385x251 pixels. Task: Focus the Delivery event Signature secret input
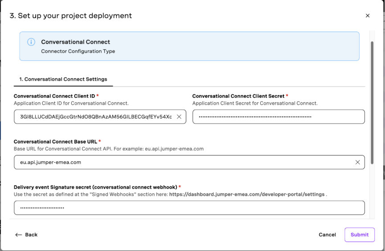pyautogui.click(x=189, y=208)
